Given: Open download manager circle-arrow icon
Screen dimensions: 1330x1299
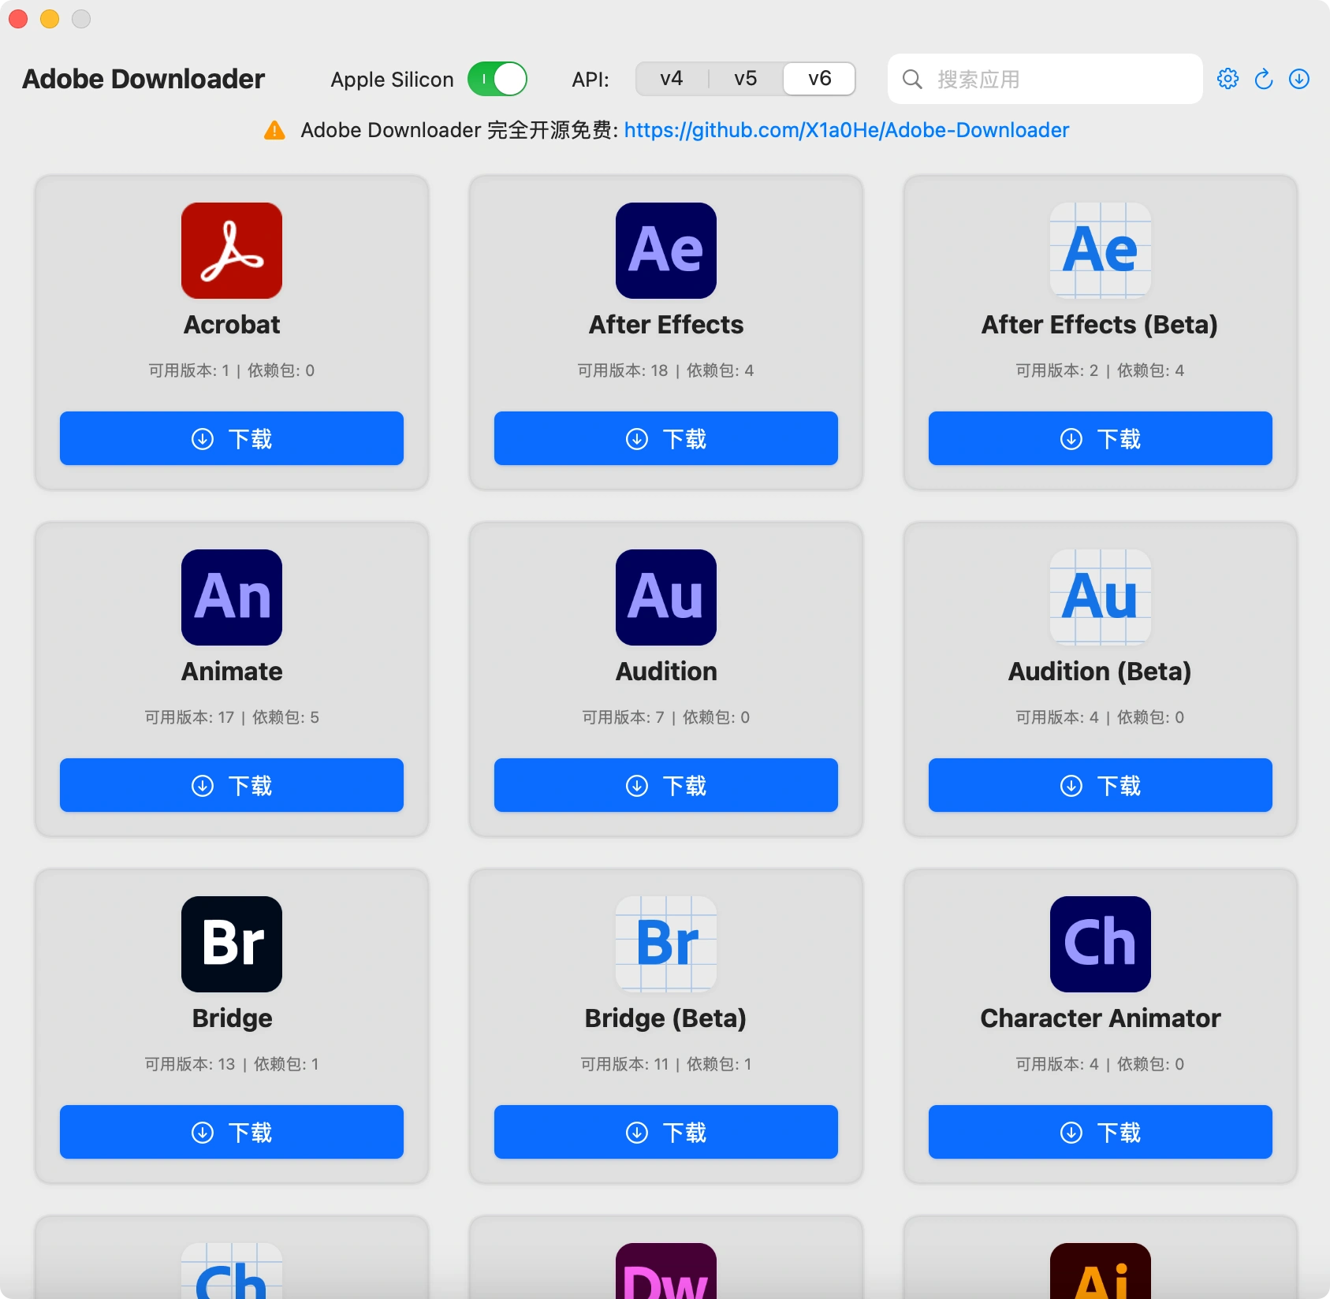Looking at the screenshot, I should [1299, 79].
